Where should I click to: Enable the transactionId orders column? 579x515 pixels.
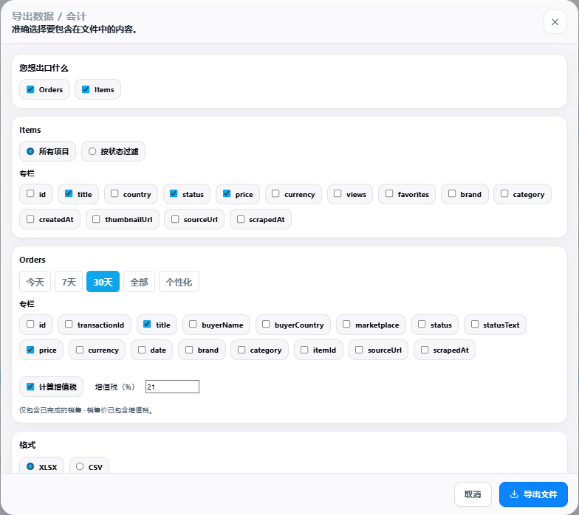pyautogui.click(x=69, y=325)
